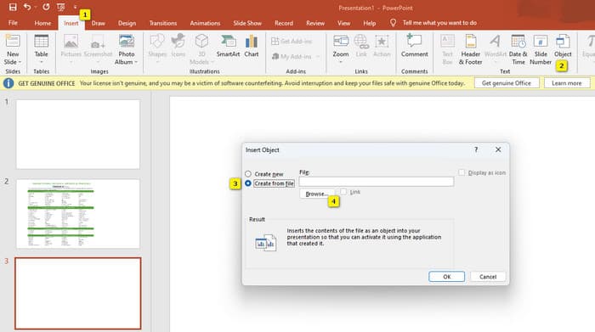Insert Date & Time
Screen dimensions: 595x332
tap(518, 49)
